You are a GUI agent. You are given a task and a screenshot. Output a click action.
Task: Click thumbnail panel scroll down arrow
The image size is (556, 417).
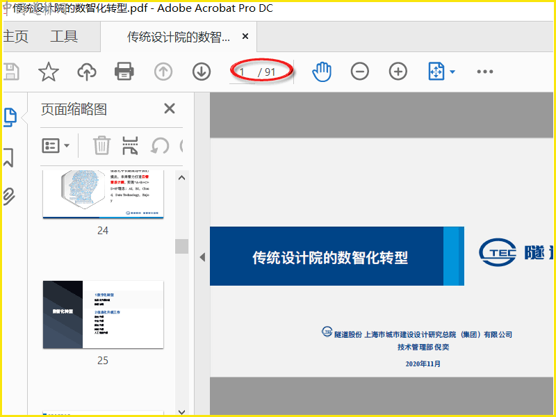(181, 411)
